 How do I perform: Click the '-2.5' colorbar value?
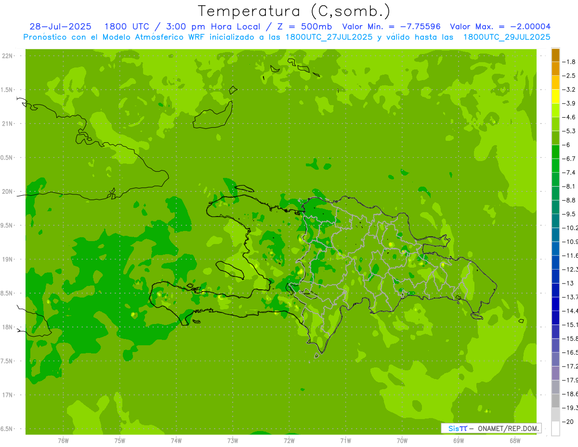pos(569,76)
